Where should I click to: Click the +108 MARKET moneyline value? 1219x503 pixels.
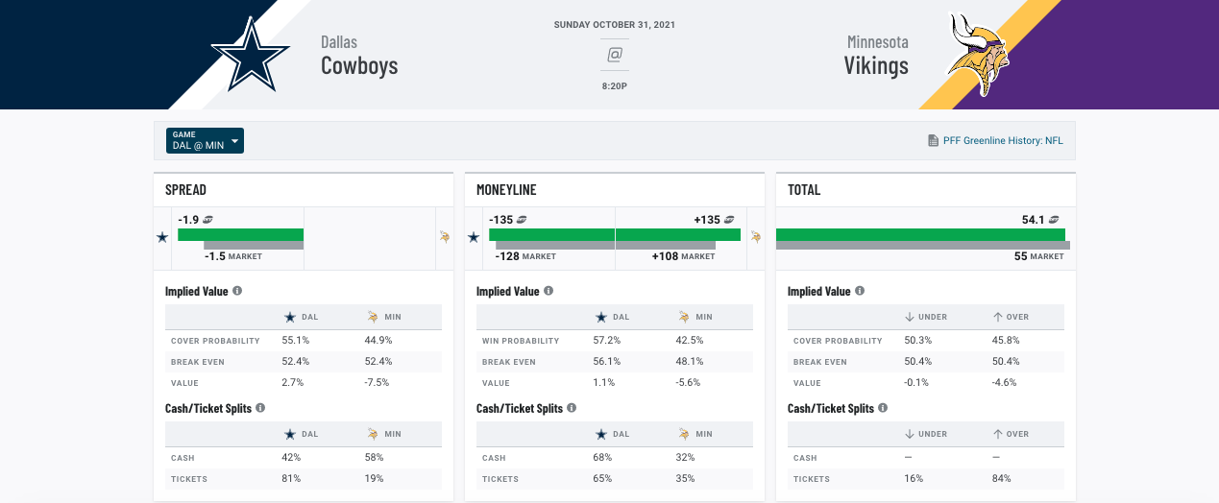coord(683,256)
